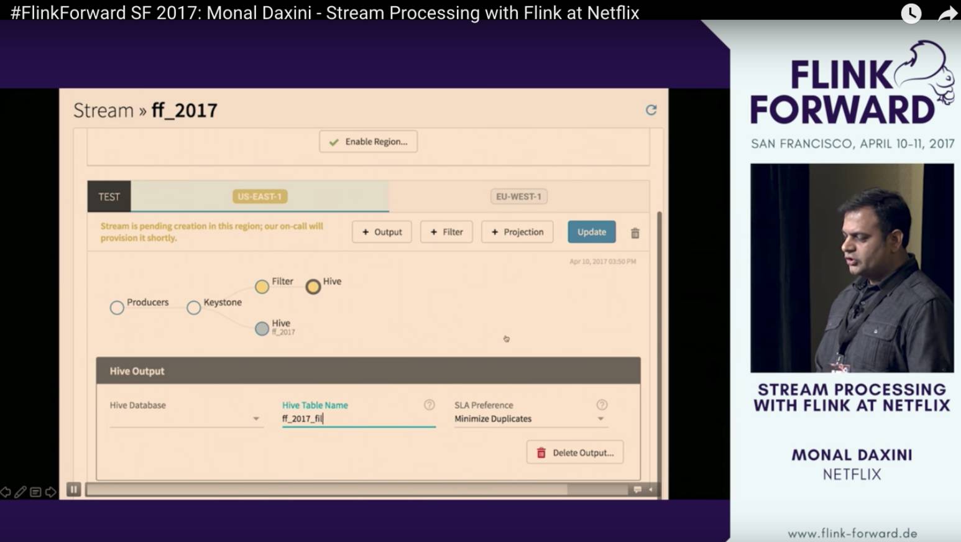Click the slide notes menu icon
This screenshot has height=542, width=961.
tap(35, 492)
